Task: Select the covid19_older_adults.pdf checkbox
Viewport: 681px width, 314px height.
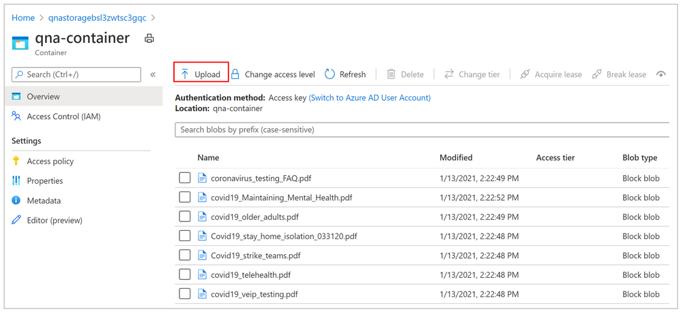Action: [185, 217]
